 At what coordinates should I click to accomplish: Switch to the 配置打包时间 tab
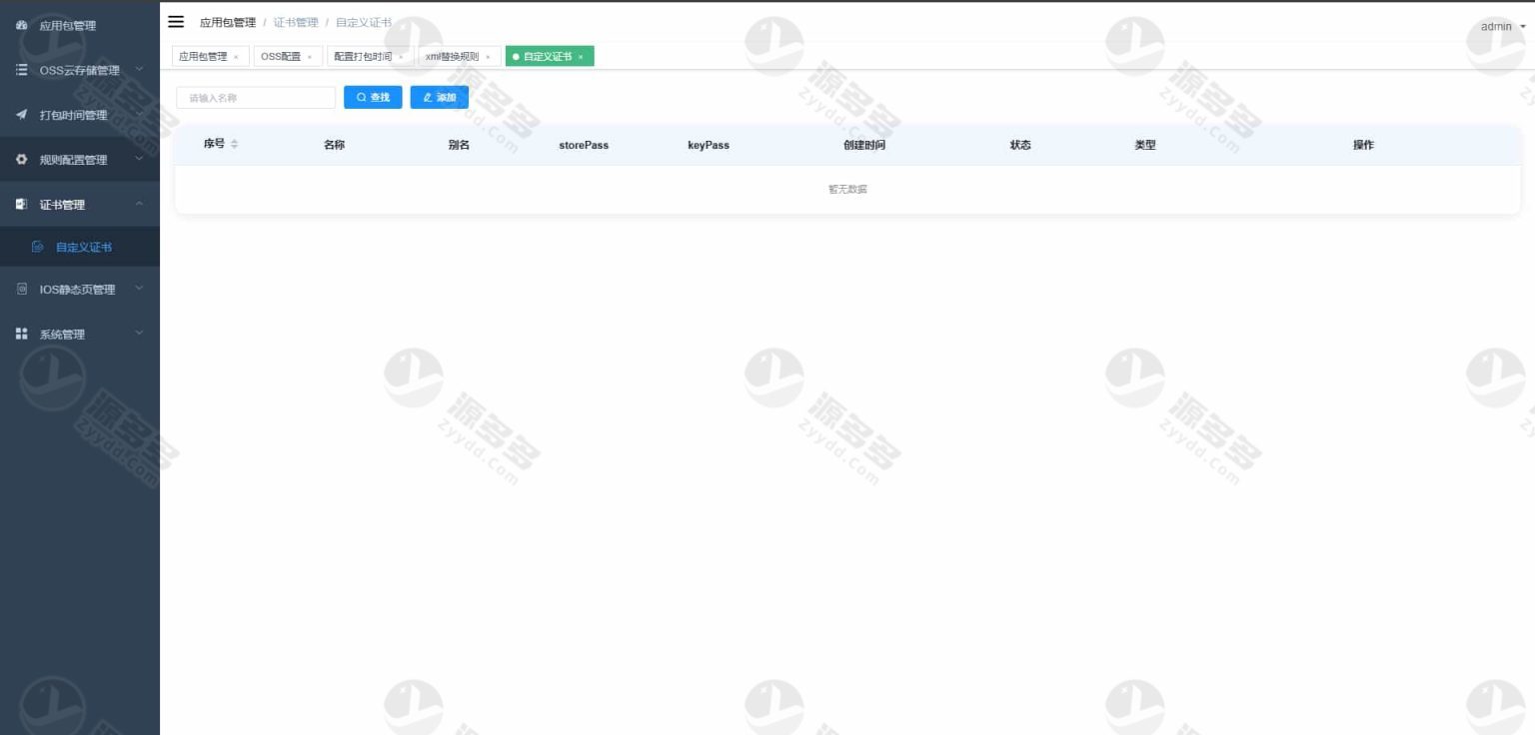click(363, 57)
